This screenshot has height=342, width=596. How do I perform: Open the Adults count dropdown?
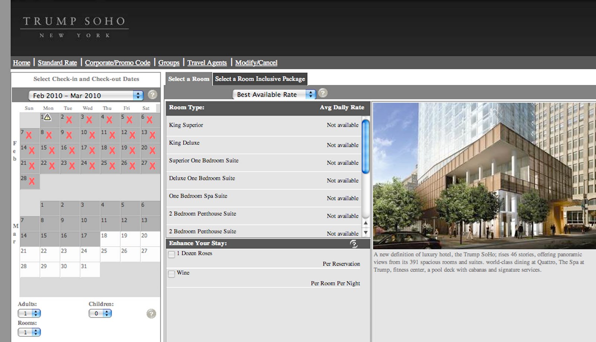tap(29, 313)
